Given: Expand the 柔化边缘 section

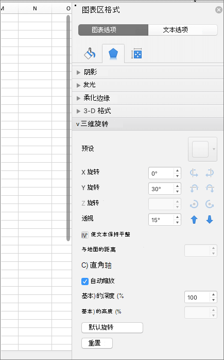Looking at the screenshot, I should (148, 98).
